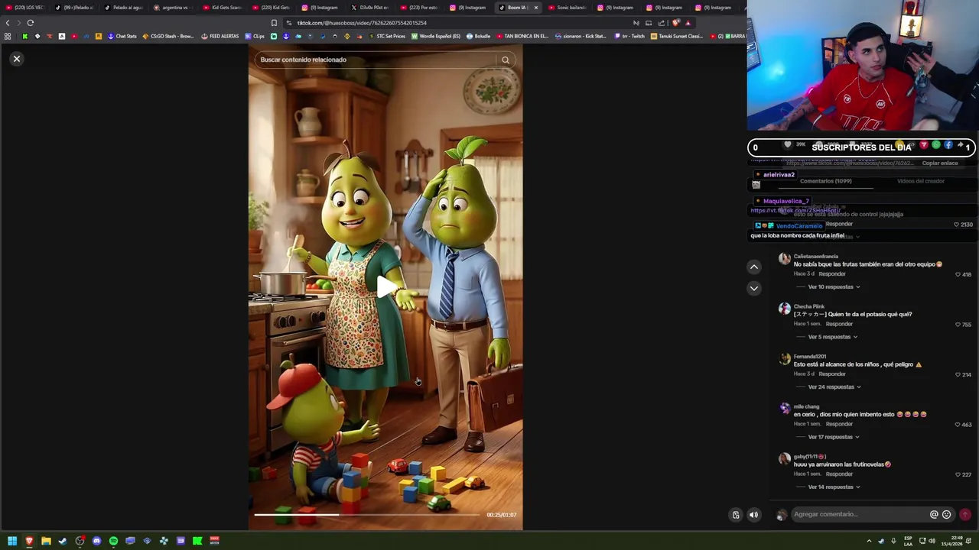Close the active 'Boom IA' tab
Screen dimensions: 979x550
535,8
